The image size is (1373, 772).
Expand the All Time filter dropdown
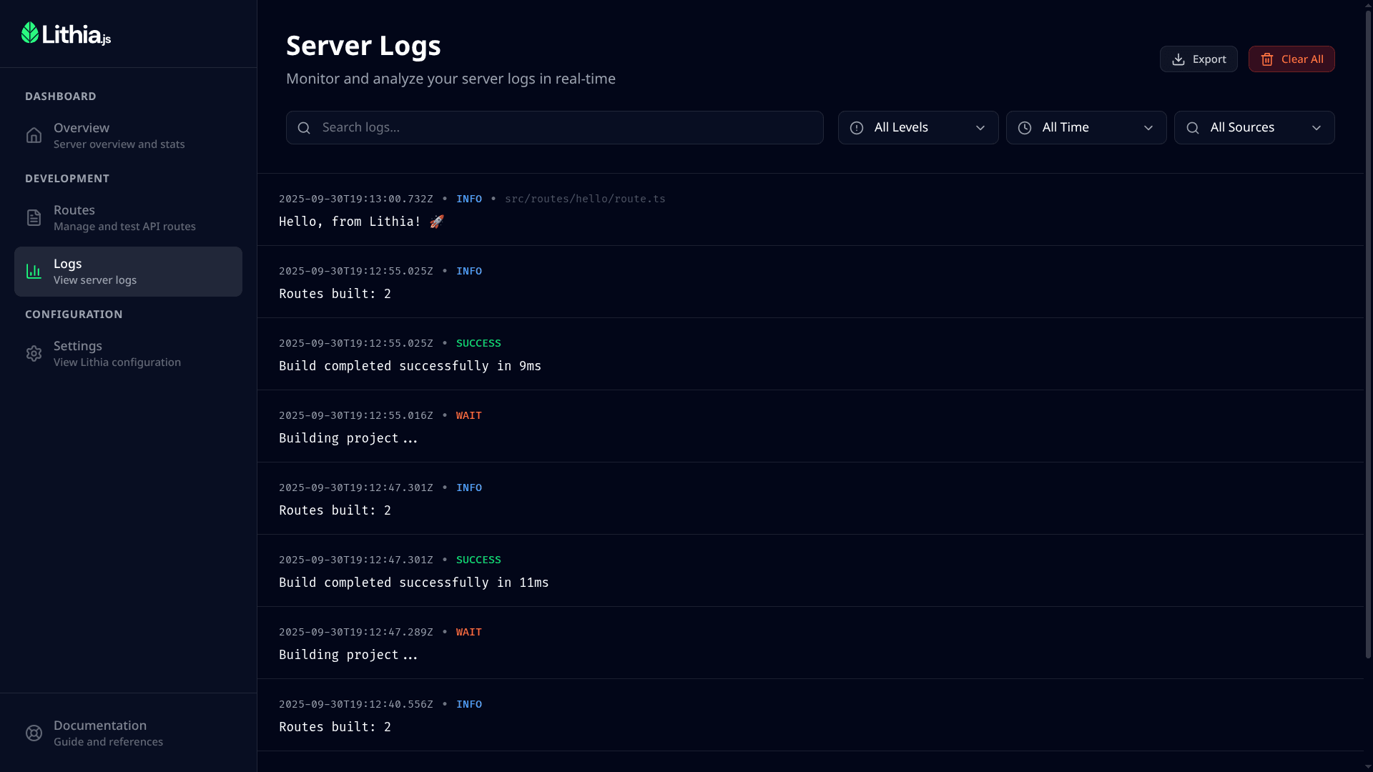pos(1086,128)
